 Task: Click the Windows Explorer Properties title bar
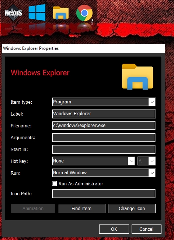83,48
